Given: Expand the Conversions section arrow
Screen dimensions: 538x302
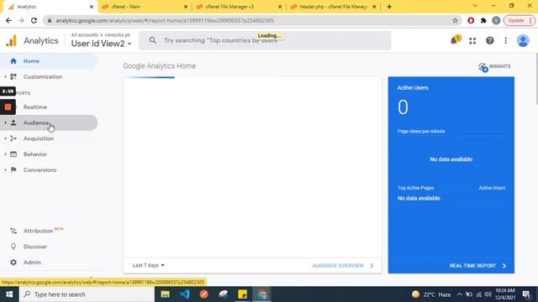Looking at the screenshot, I should 6,169.
